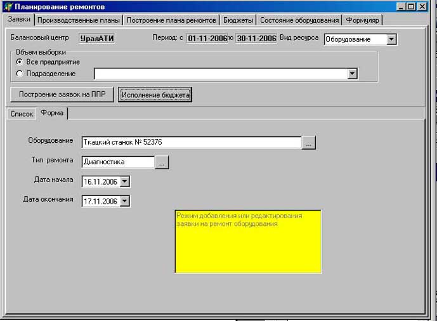This screenshot has height=321, width=437.
Task: Click the Тип ремонта field Диагностика
Action: pos(118,162)
